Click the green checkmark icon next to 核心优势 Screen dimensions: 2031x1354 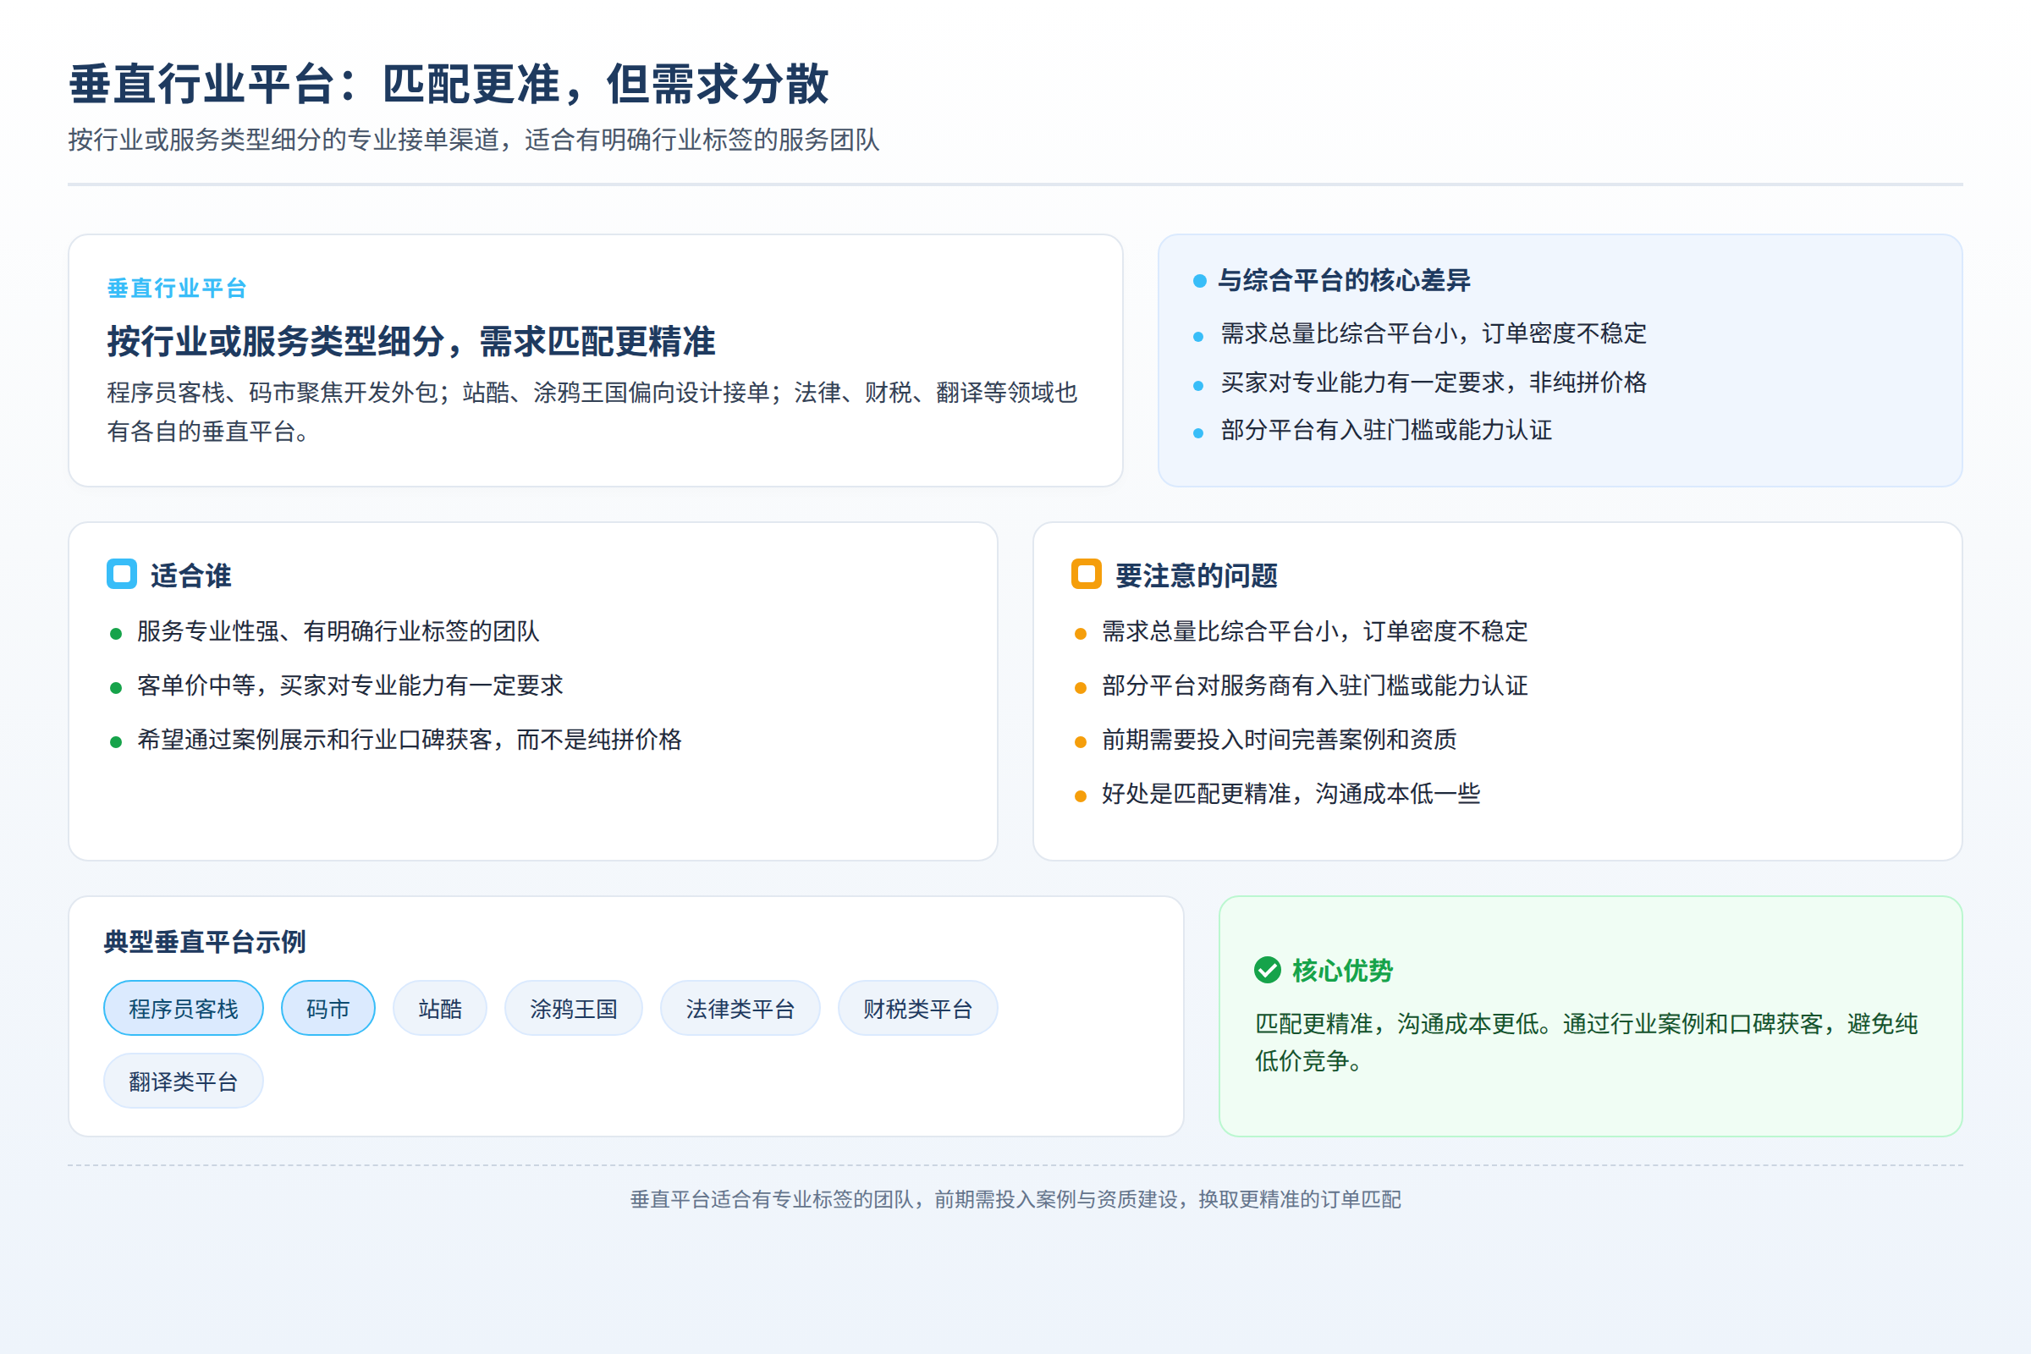(x=1268, y=970)
